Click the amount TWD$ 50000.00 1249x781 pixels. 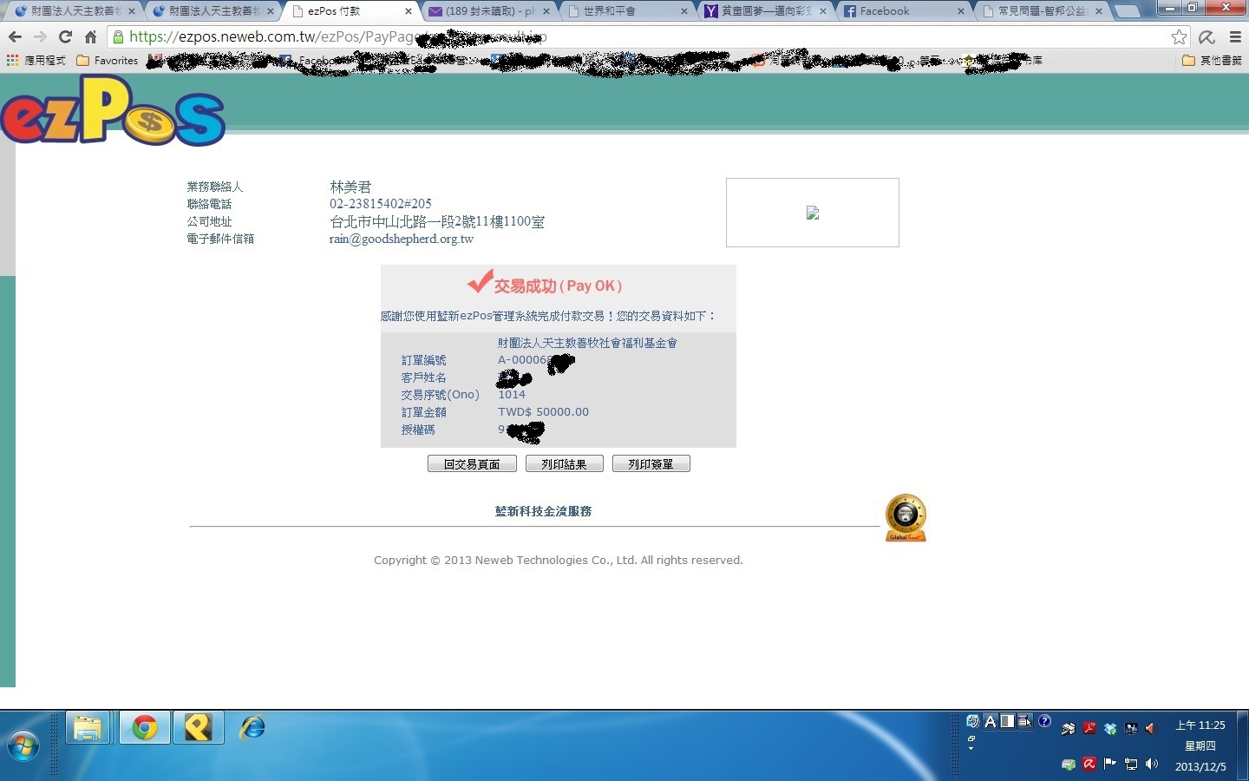pyautogui.click(x=543, y=412)
